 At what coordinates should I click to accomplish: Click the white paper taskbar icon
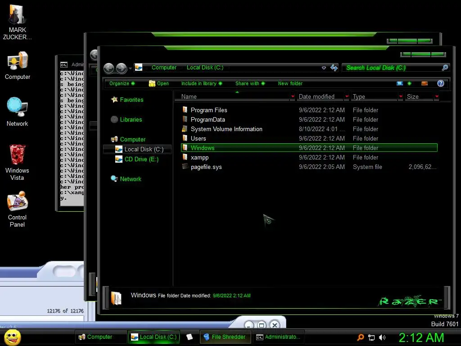click(x=190, y=337)
